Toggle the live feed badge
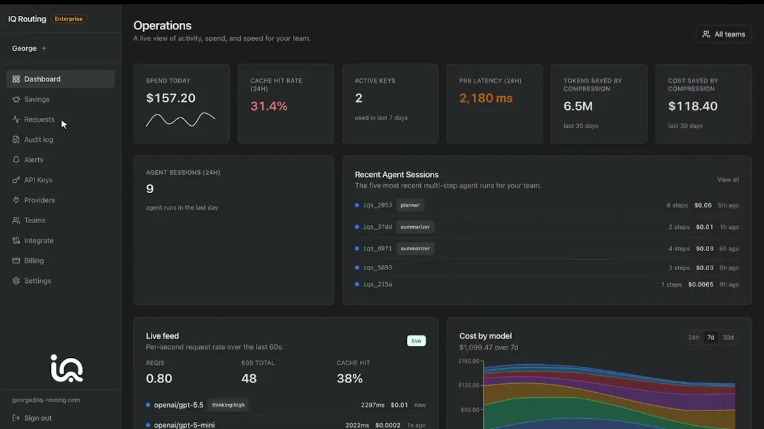The height and width of the screenshot is (429, 764). pos(416,341)
